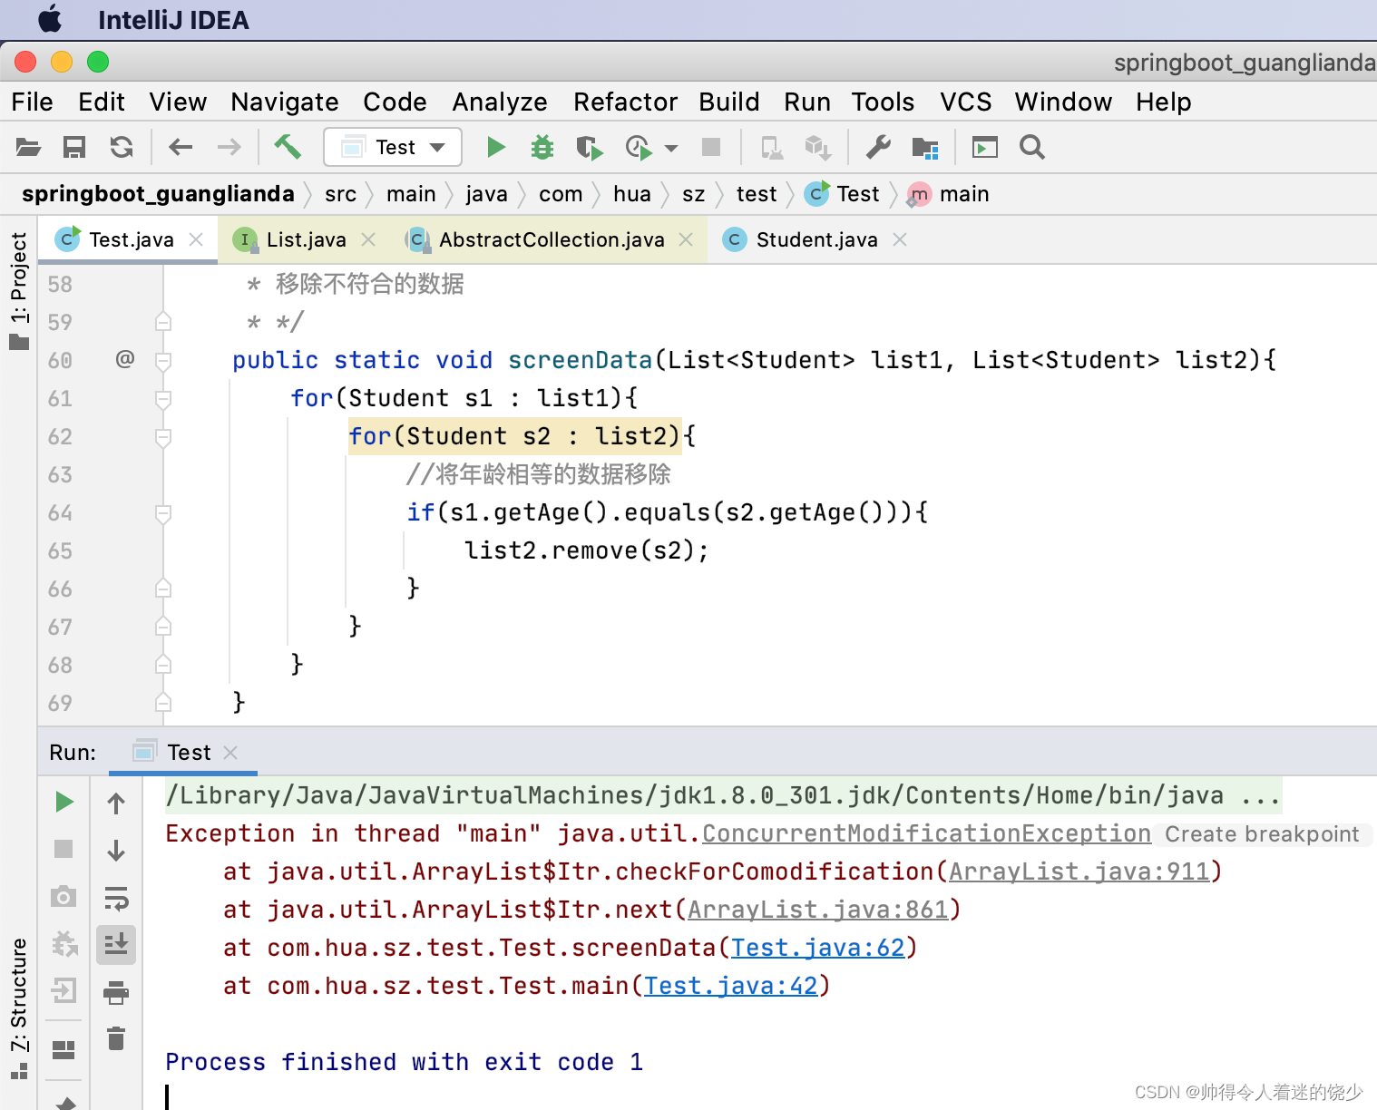Open the IntelliJ IDEA application menu
Image resolution: width=1377 pixels, height=1110 pixels.
point(173,20)
